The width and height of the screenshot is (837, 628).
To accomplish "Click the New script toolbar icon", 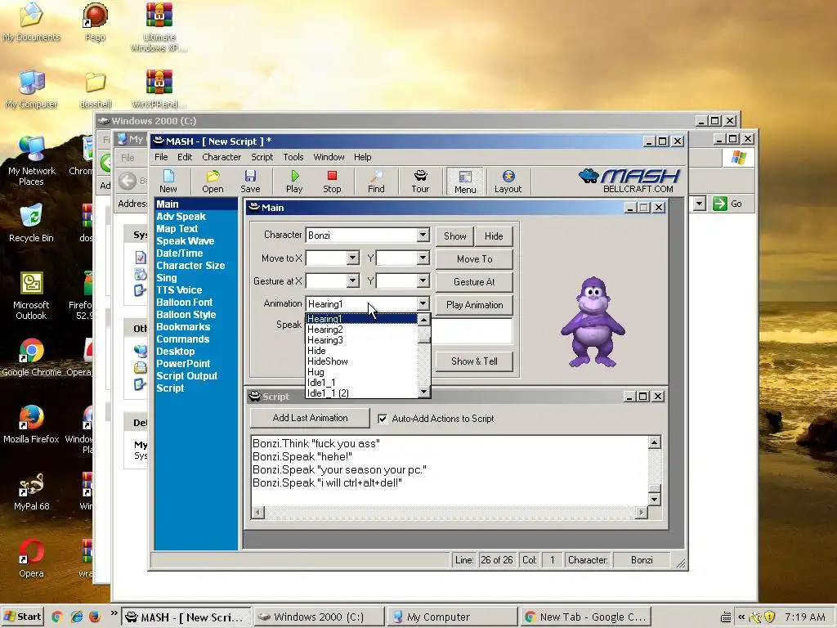I will 168,182.
